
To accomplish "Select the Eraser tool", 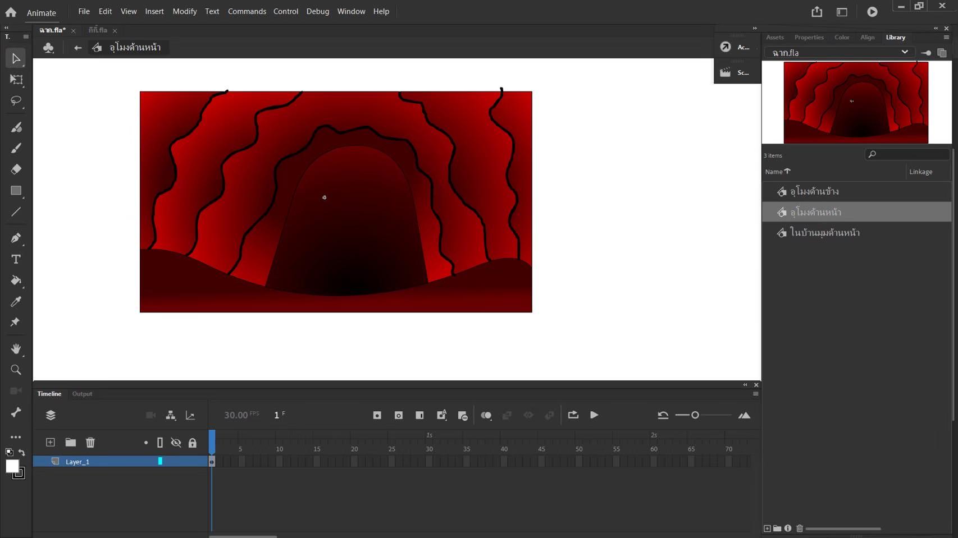I will click(16, 169).
